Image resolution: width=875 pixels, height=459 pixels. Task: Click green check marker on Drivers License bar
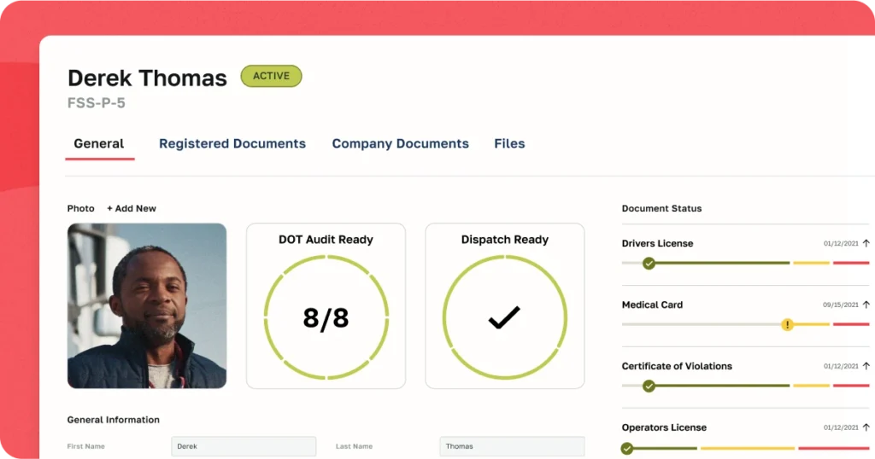pyautogui.click(x=649, y=263)
